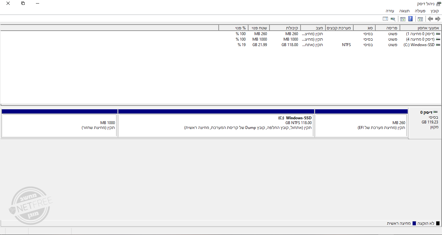The image size is (442, 235).
Task: Sort by מצב column header
Action: [x=313, y=28]
